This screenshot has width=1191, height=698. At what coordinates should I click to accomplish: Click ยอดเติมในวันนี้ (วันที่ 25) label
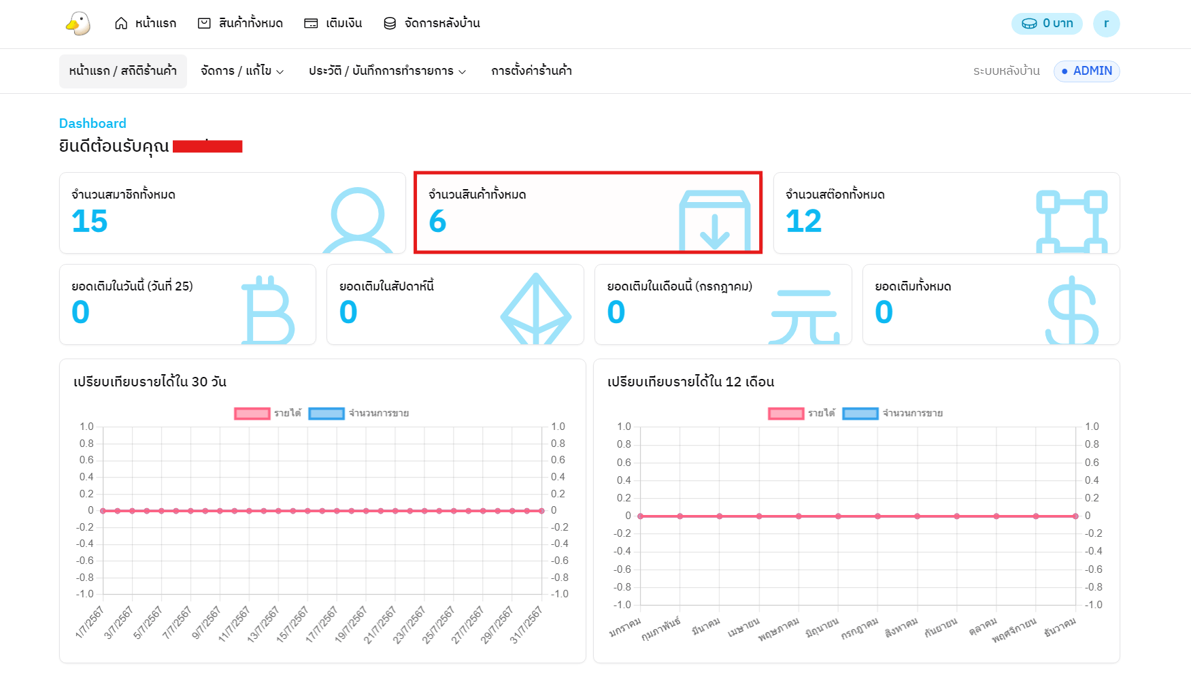click(132, 286)
